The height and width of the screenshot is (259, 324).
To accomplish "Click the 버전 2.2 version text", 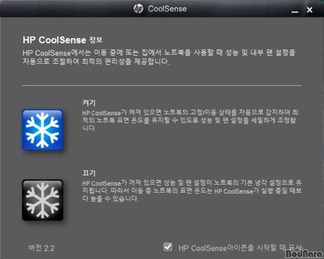I will (42, 248).
